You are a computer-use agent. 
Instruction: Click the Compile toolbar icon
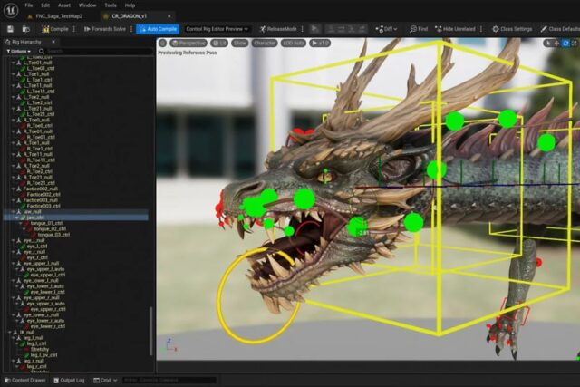(x=46, y=29)
